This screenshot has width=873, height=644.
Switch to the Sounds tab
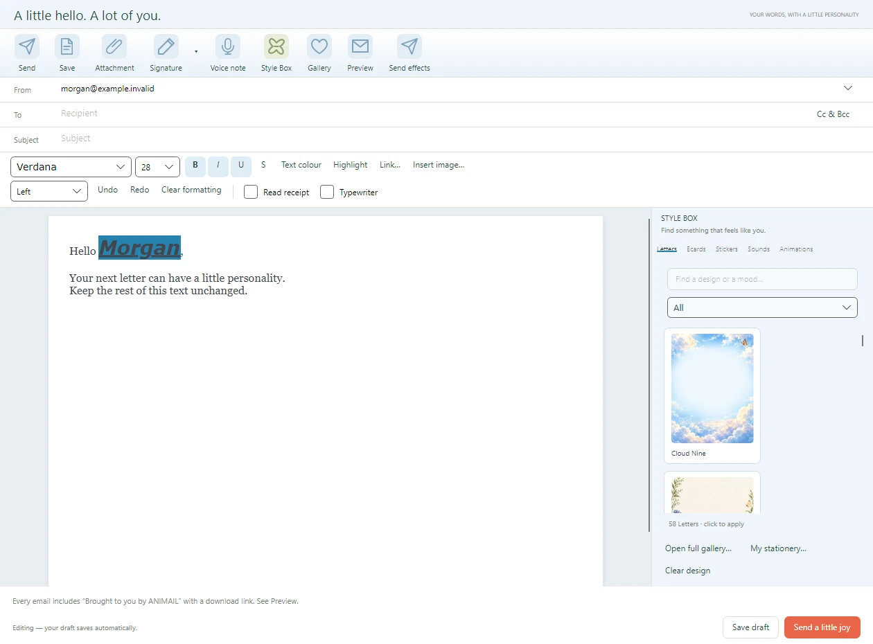[759, 249]
